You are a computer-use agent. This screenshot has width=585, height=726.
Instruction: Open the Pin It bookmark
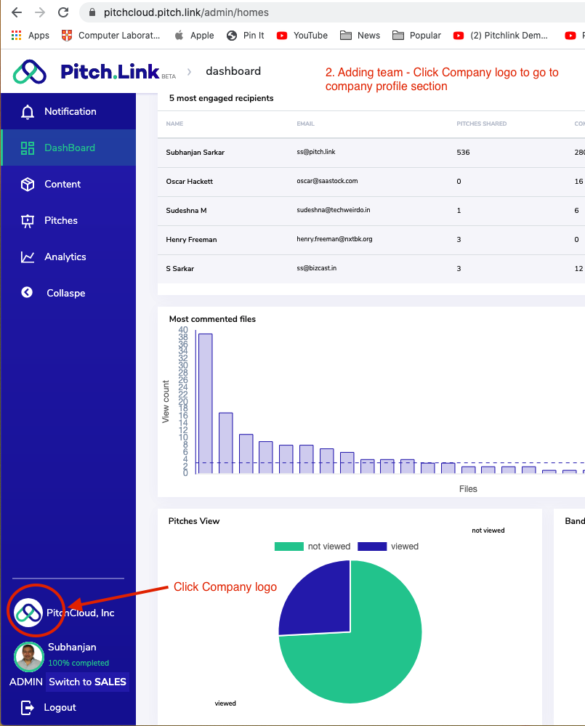[x=246, y=35]
